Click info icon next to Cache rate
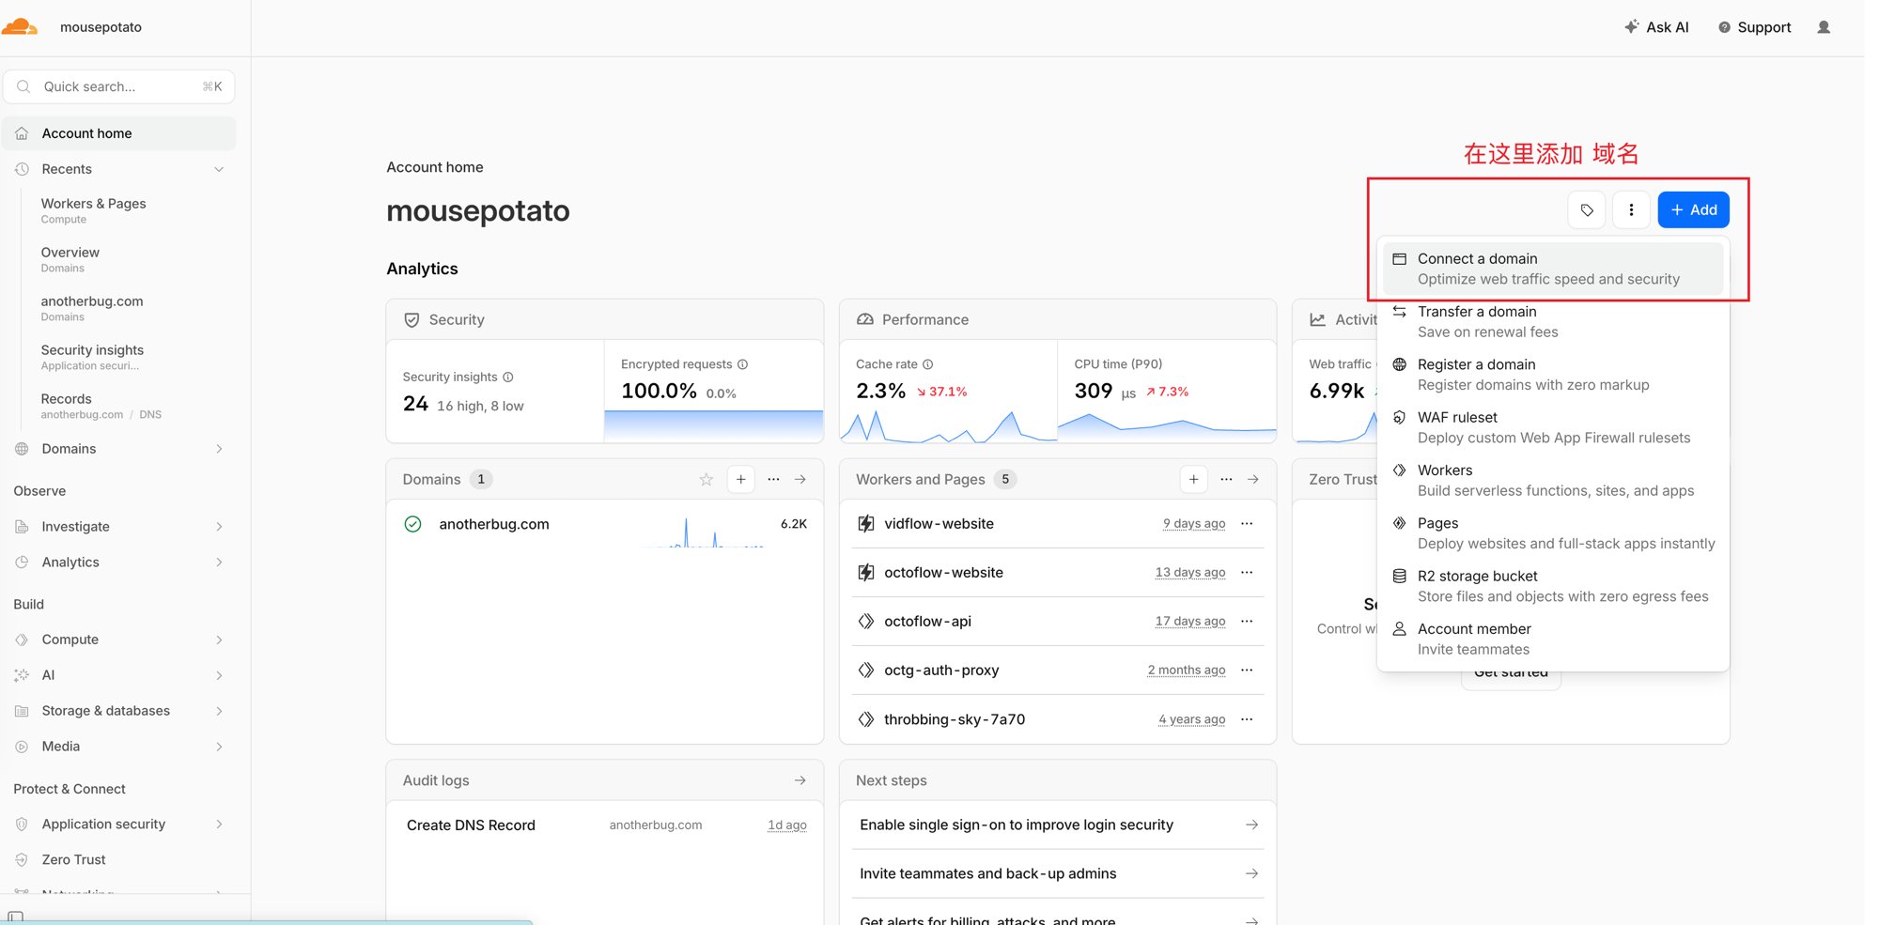The width and height of the screenshot is (1879, 925). click(927, 364)
